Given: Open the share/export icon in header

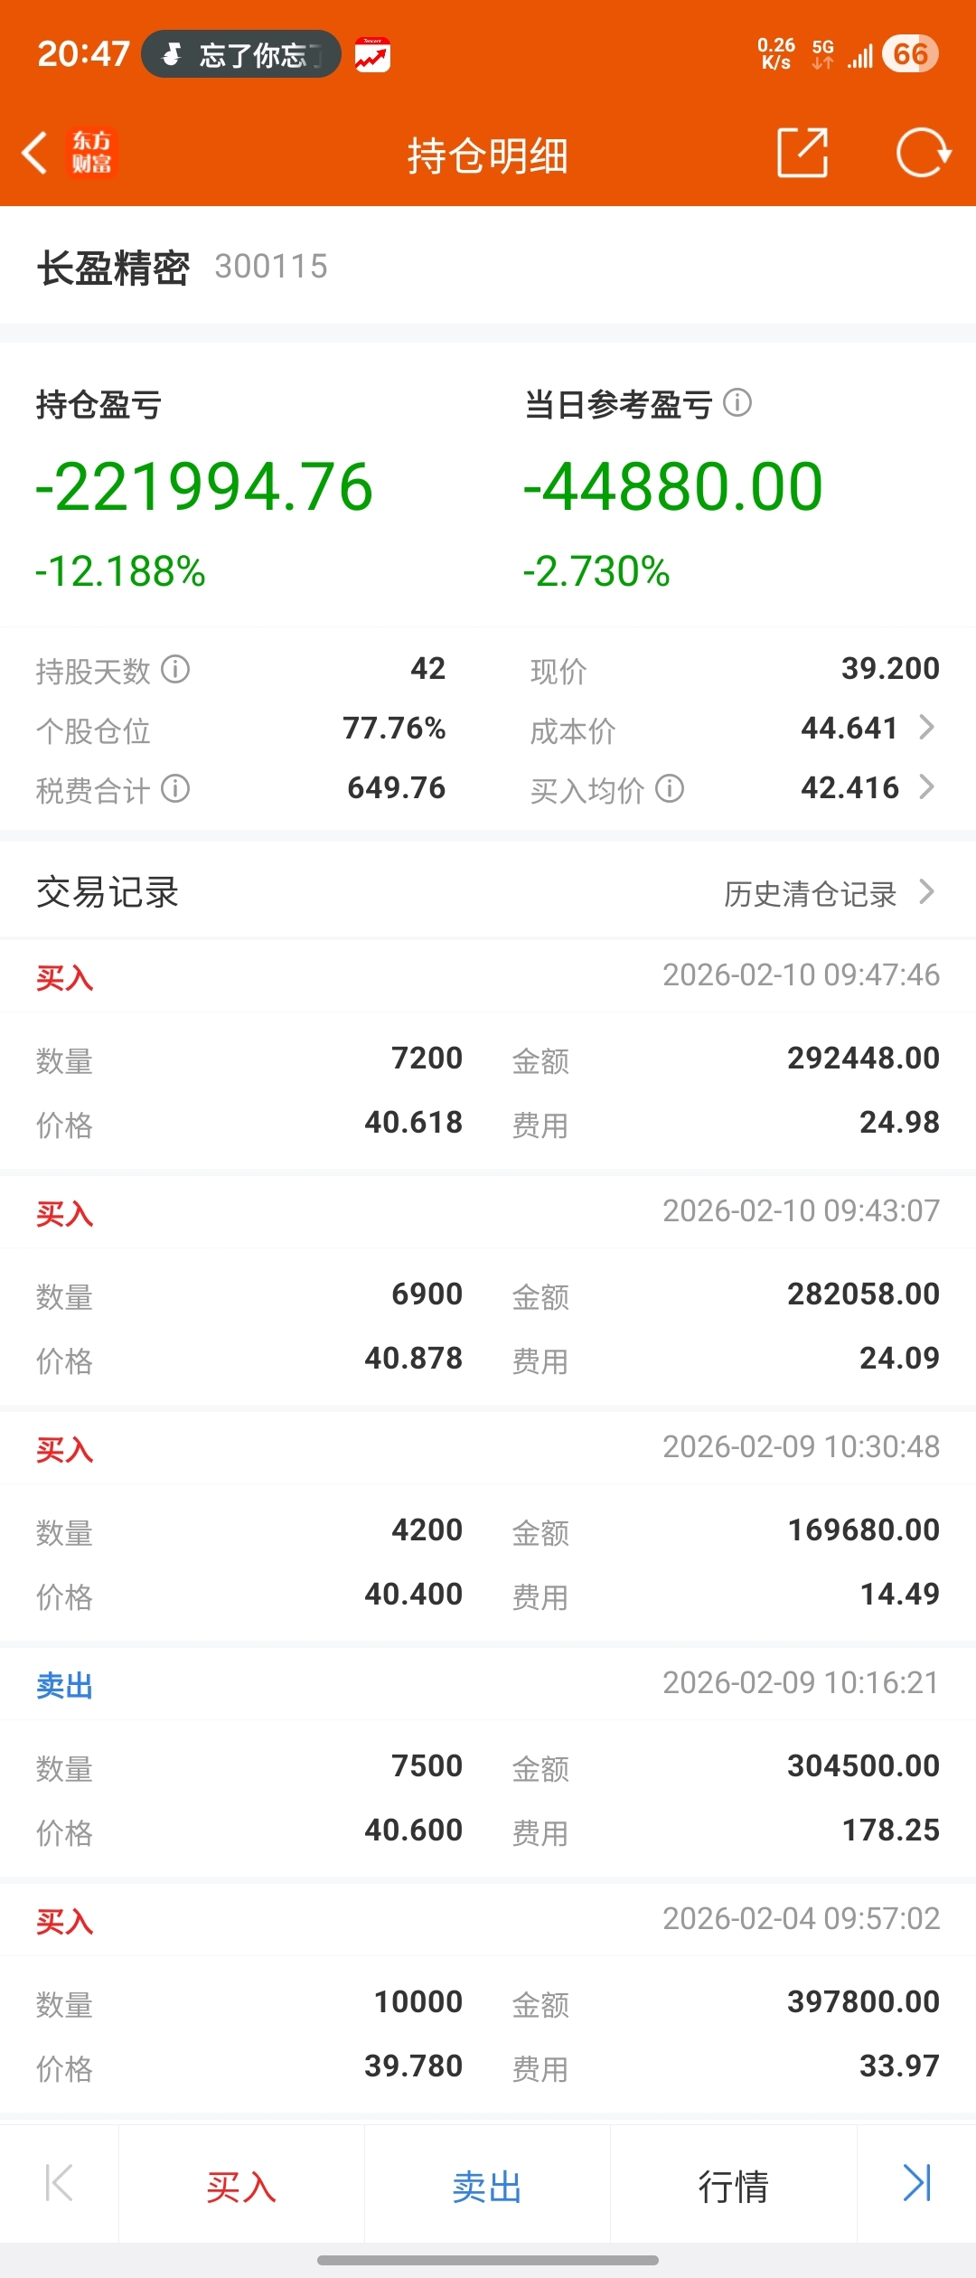Looking at the screenshot, I should click(802, 153).
